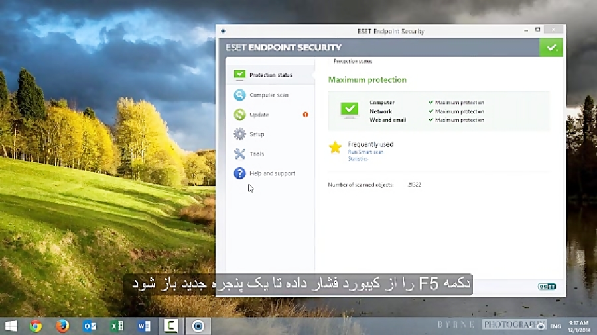Click the scanned objects count 21322

[x=414, y=185]
